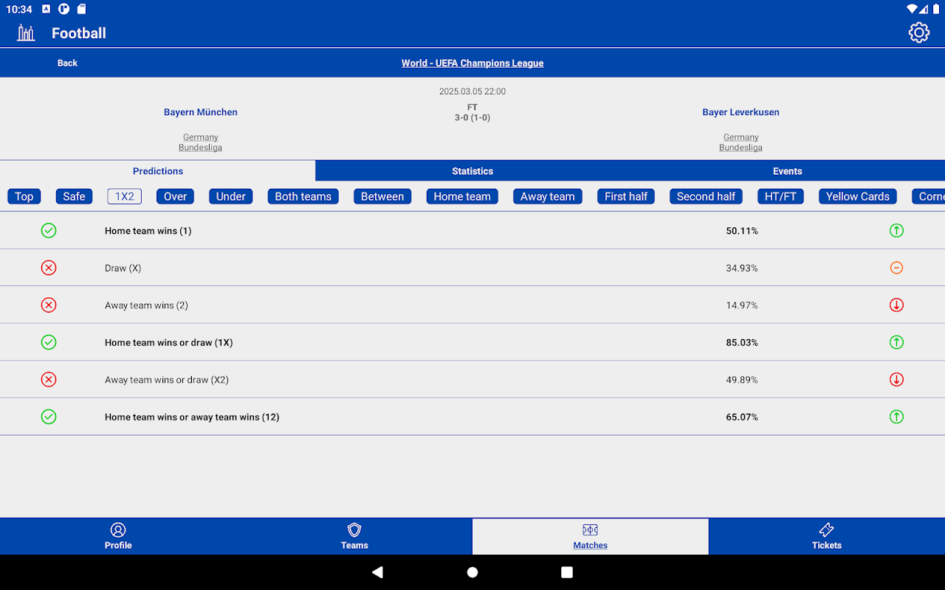The width and height of the screenshot is (945, 590).
Task: Click the Home team wins or away team wins (12) label
Action: [x=192, y=417]
